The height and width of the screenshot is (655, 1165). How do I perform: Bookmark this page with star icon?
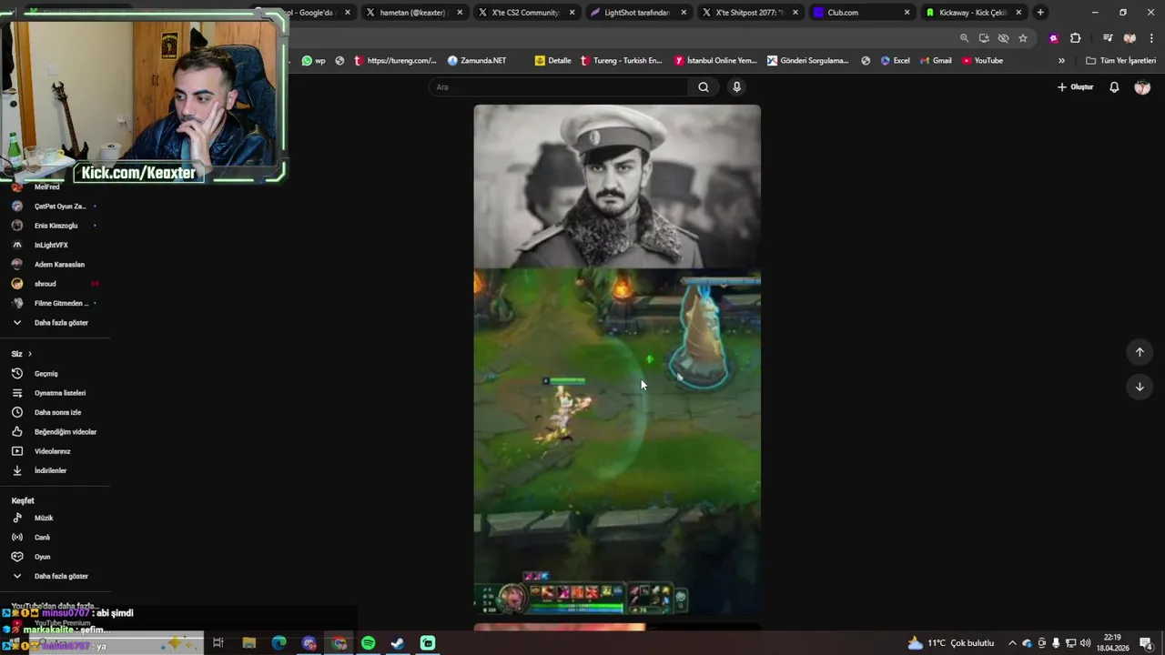pyautogui.click(x=1023, y=38)
